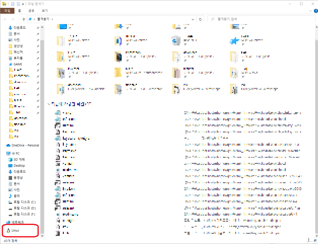
Task: Switch to the 홈 ribbon tab
Action: tap(20, 11)
